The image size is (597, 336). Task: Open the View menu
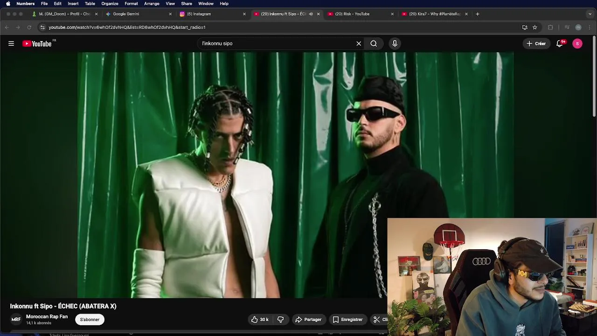point(170,4)
